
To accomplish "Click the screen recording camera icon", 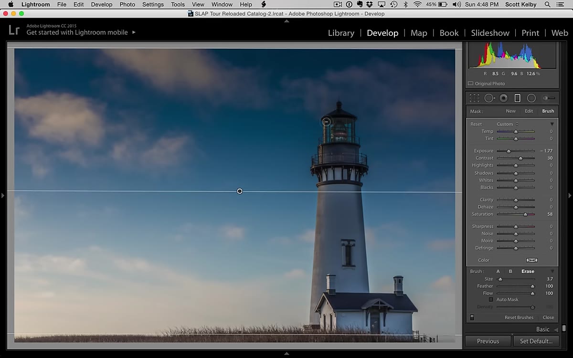I will click(x=338, y=4).
